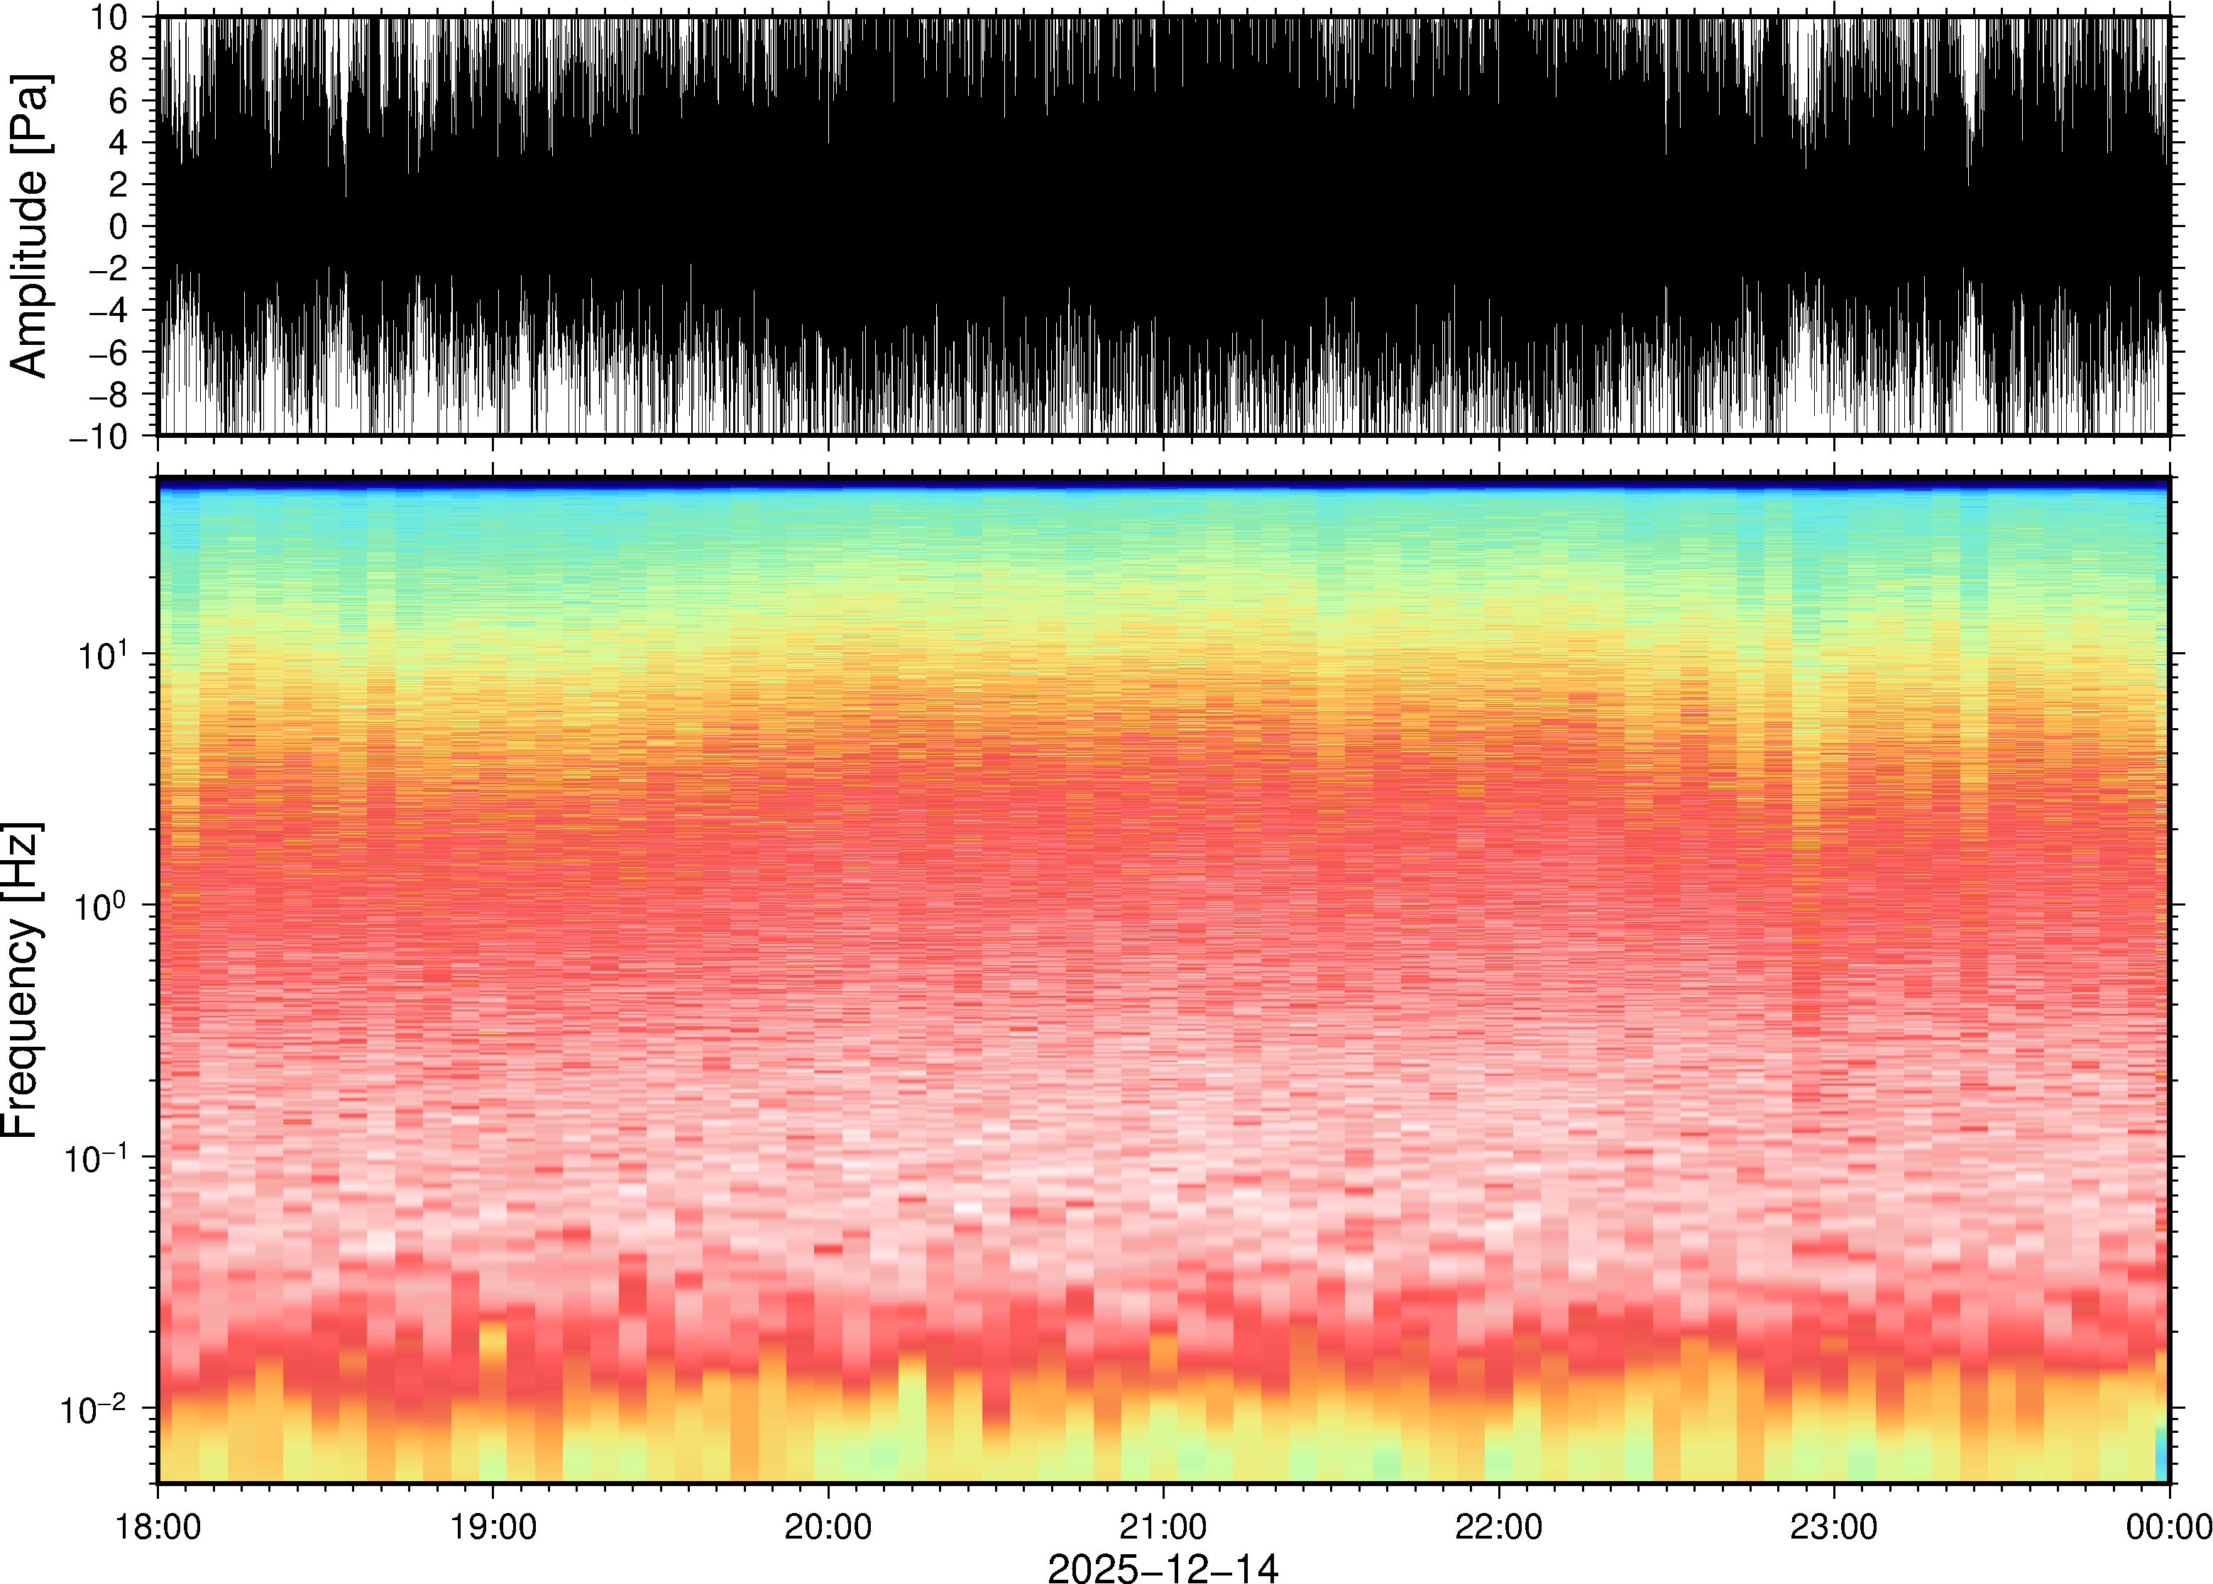This screenshot has height=1584, width=2213.
Task: Click the 10¹ frequency tick label
Action: pyautogui.click(x=102, y=654)
